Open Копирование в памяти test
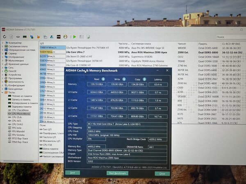 click(25, 103)
